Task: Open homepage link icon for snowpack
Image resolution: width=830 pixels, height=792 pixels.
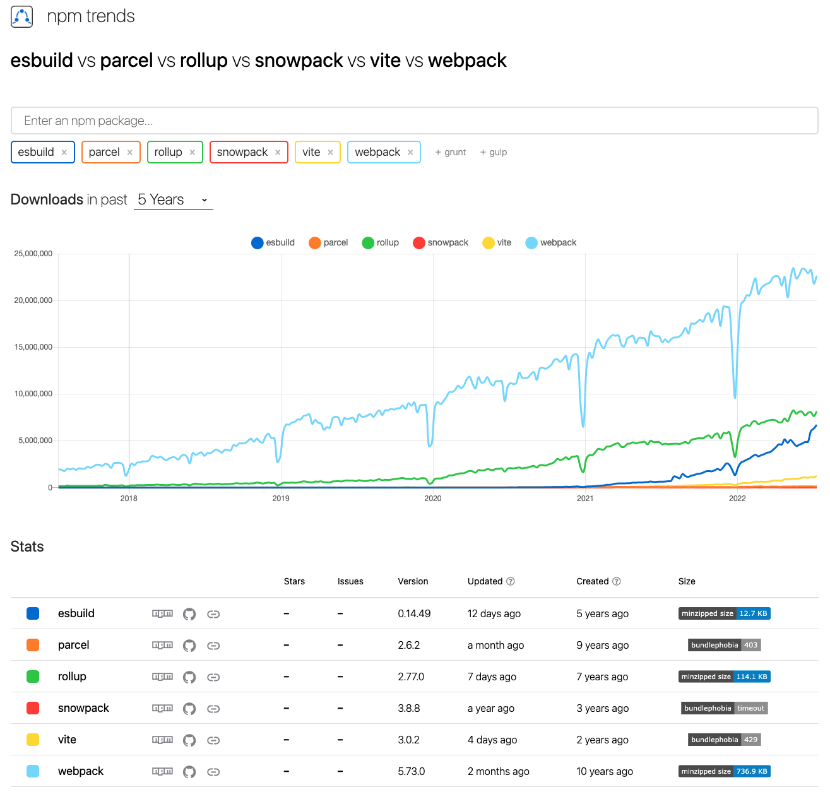Action: (213, 709)
